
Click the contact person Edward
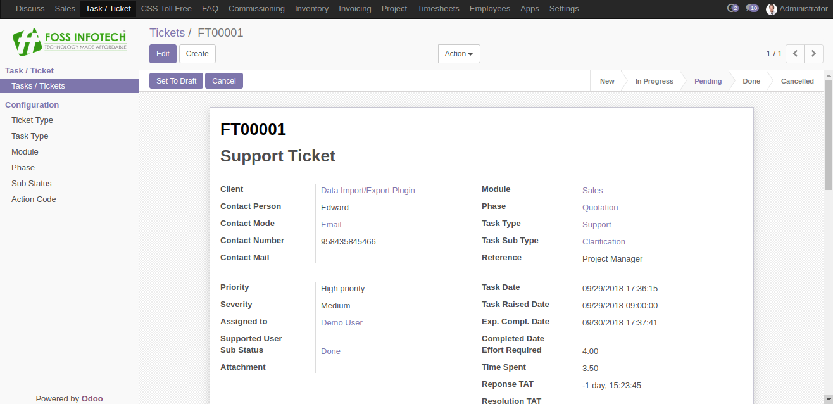tap(335, 208)
